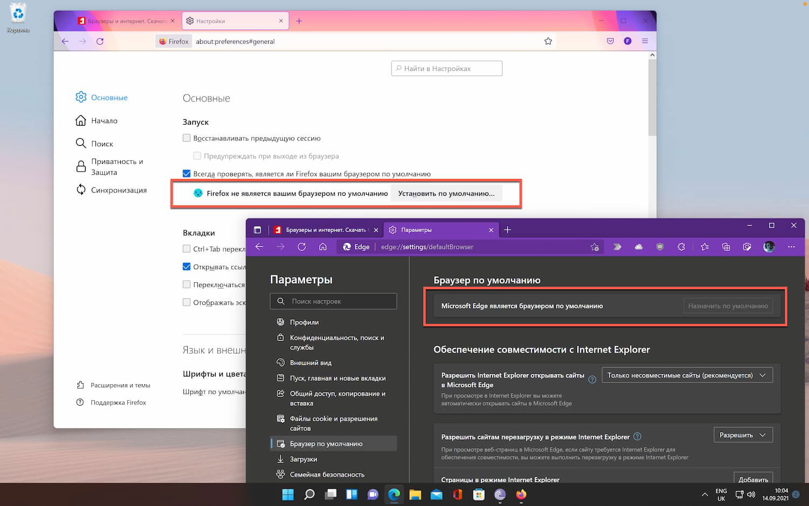Open the Edge Collections icon
809x506 pixels.
click(726, 247)
